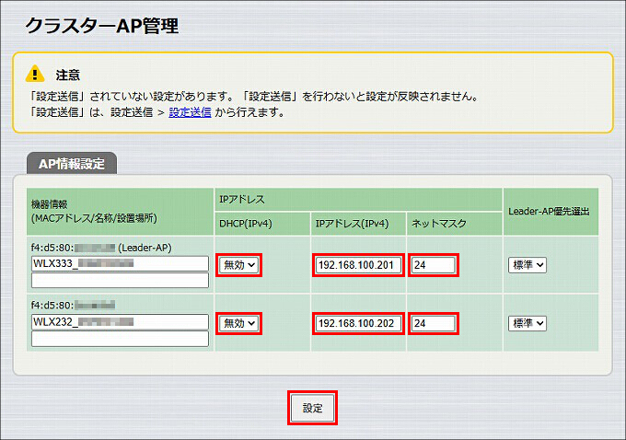
Task: Focus IP address field 192.168.100.202
Action: point(358,323)
